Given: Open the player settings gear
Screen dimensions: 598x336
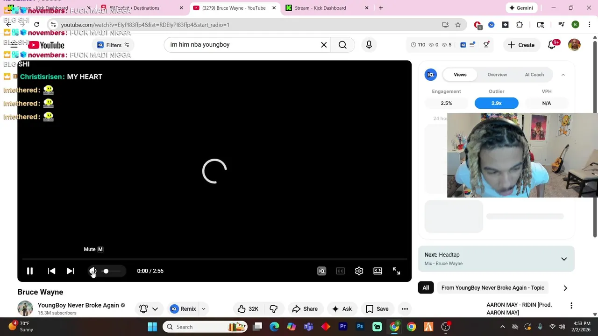Looking at the screenshot, I should point(359,271).
